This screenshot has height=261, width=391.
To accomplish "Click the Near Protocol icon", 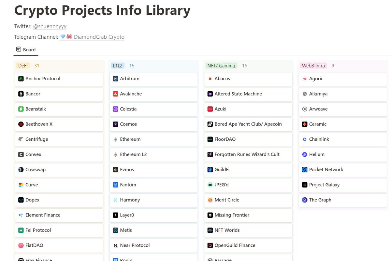I will click(x=115, y=245).
